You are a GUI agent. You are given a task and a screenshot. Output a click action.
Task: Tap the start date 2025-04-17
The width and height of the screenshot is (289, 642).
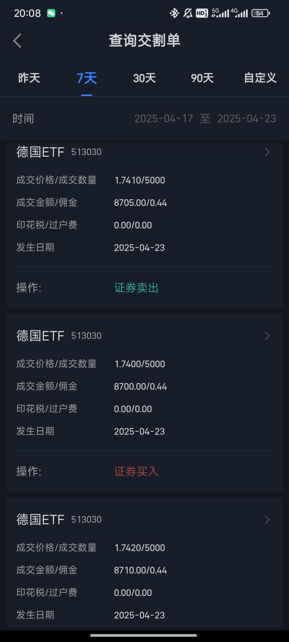point(163,119)
